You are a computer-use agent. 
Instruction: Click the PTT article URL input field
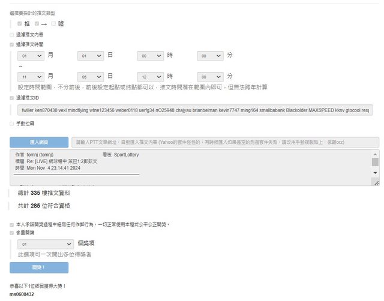tap(225, 142)
